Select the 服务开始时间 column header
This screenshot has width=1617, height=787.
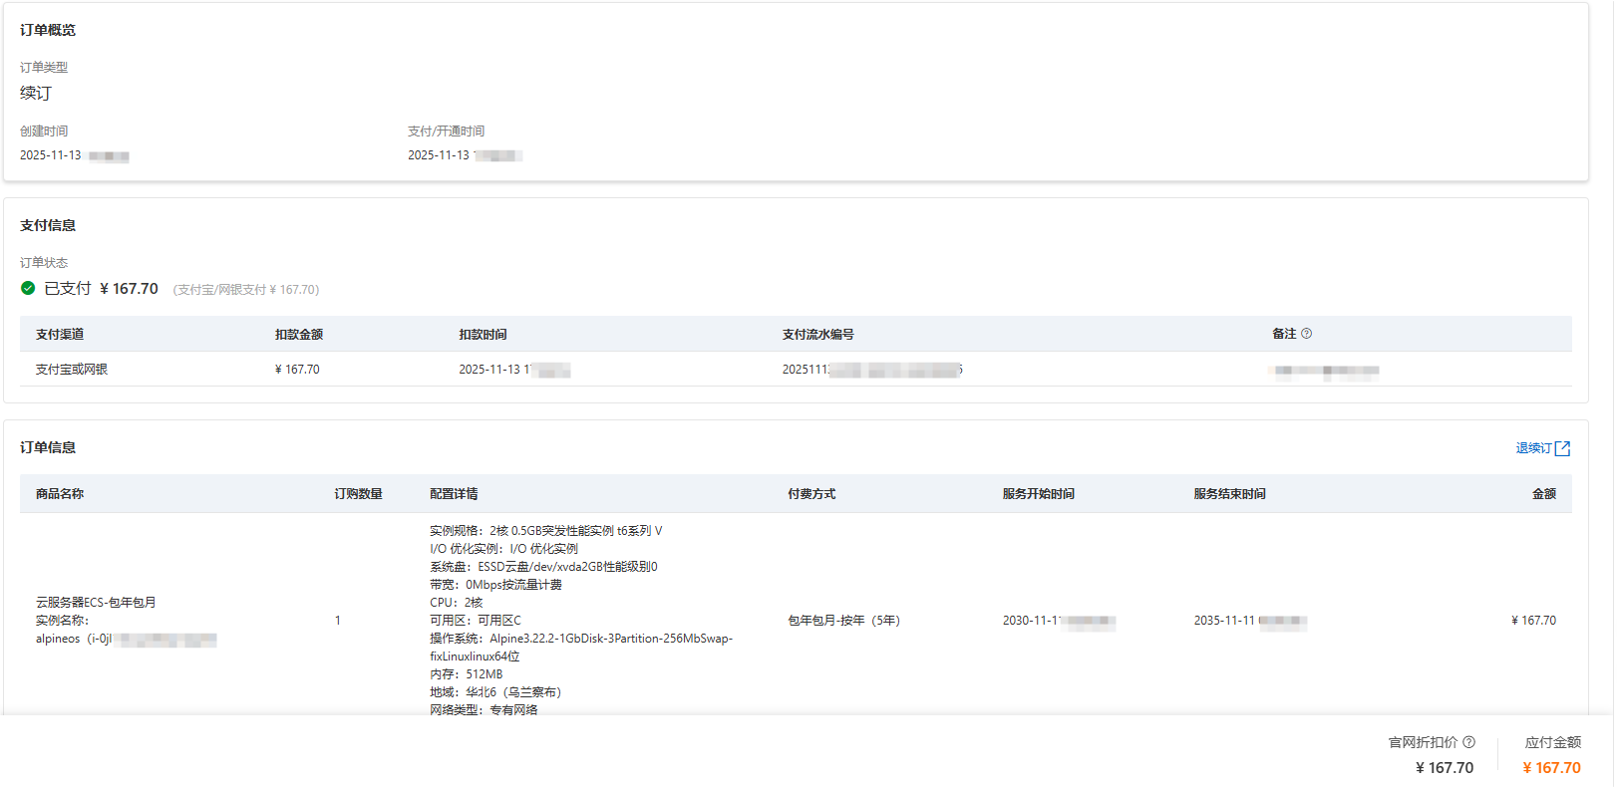[1039, 494]
